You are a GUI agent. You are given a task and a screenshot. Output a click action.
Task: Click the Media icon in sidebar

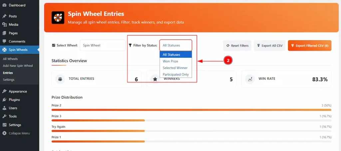tap(4, 25)
